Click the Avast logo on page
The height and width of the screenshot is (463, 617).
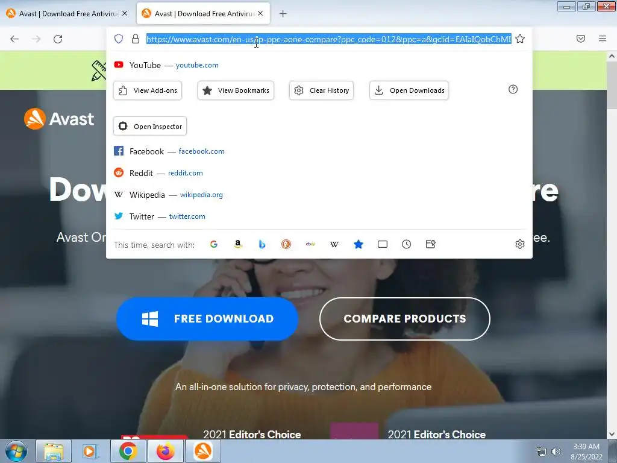click(59, 119)
